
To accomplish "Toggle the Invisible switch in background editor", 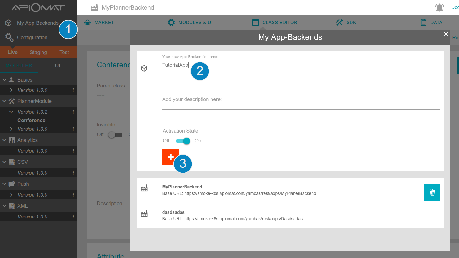I will [x=115, y=135].
